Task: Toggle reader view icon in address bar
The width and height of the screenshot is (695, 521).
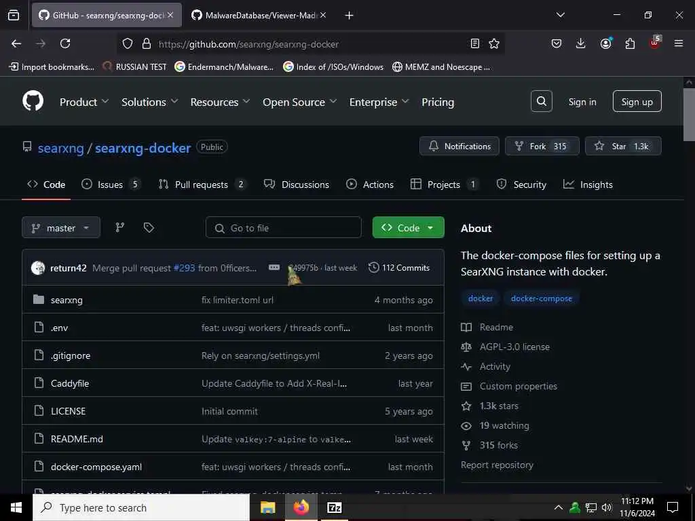Action: [x=474, y=43]
